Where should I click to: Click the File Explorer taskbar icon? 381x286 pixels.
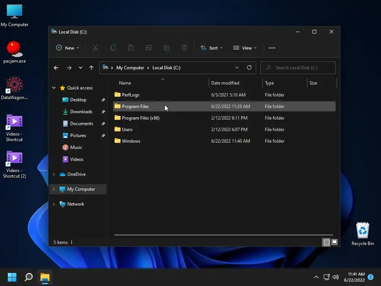(45, 277)
